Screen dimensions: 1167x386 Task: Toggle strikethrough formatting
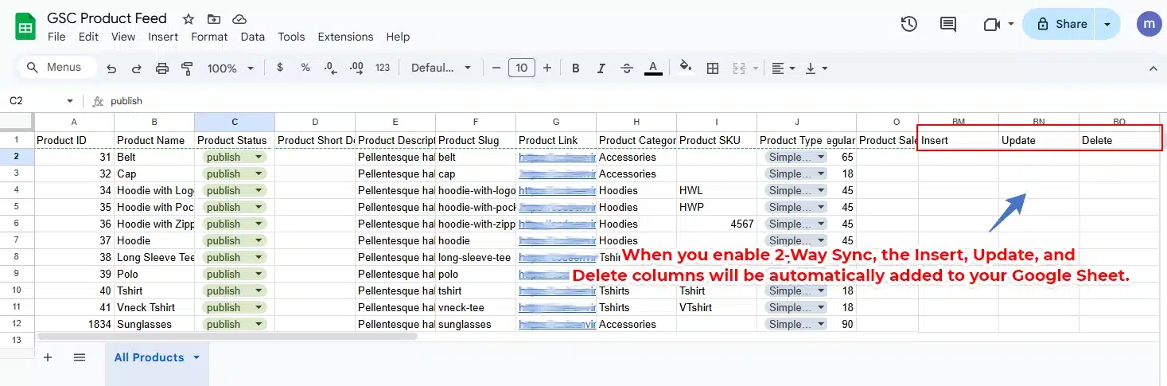[626, 68]
